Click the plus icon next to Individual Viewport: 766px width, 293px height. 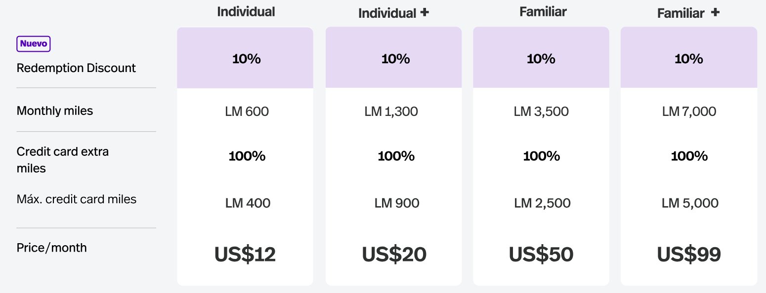click(424, 13)
